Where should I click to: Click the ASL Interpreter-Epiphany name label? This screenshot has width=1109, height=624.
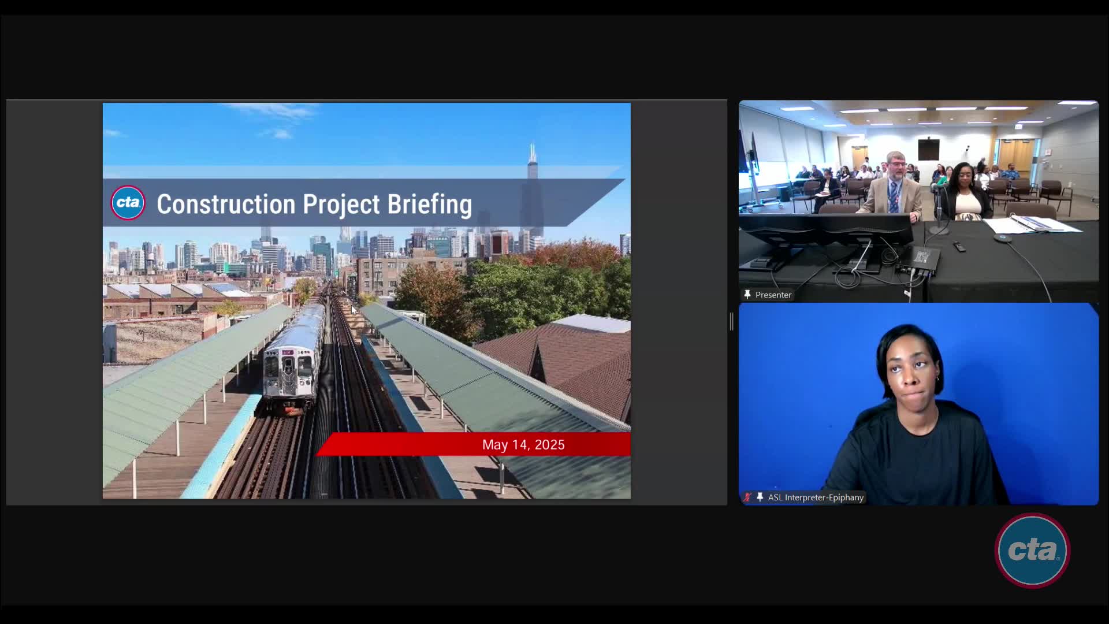(815, 497)
